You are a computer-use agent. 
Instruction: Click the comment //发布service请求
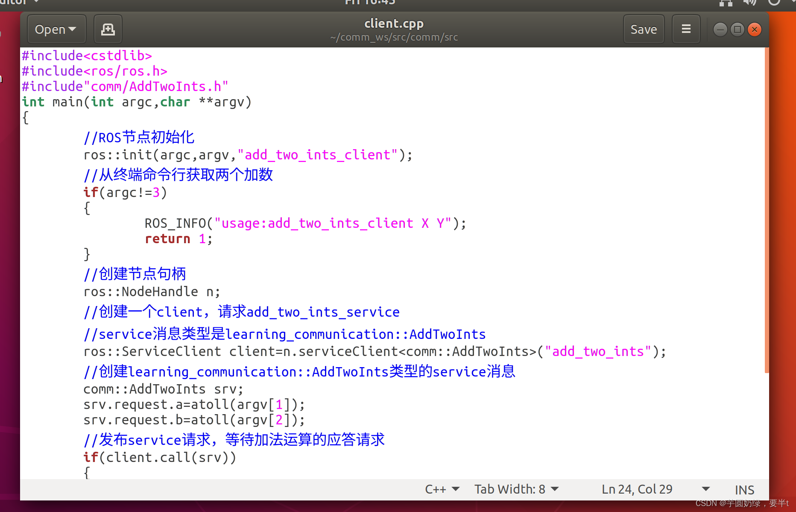(x=234, y=440)
